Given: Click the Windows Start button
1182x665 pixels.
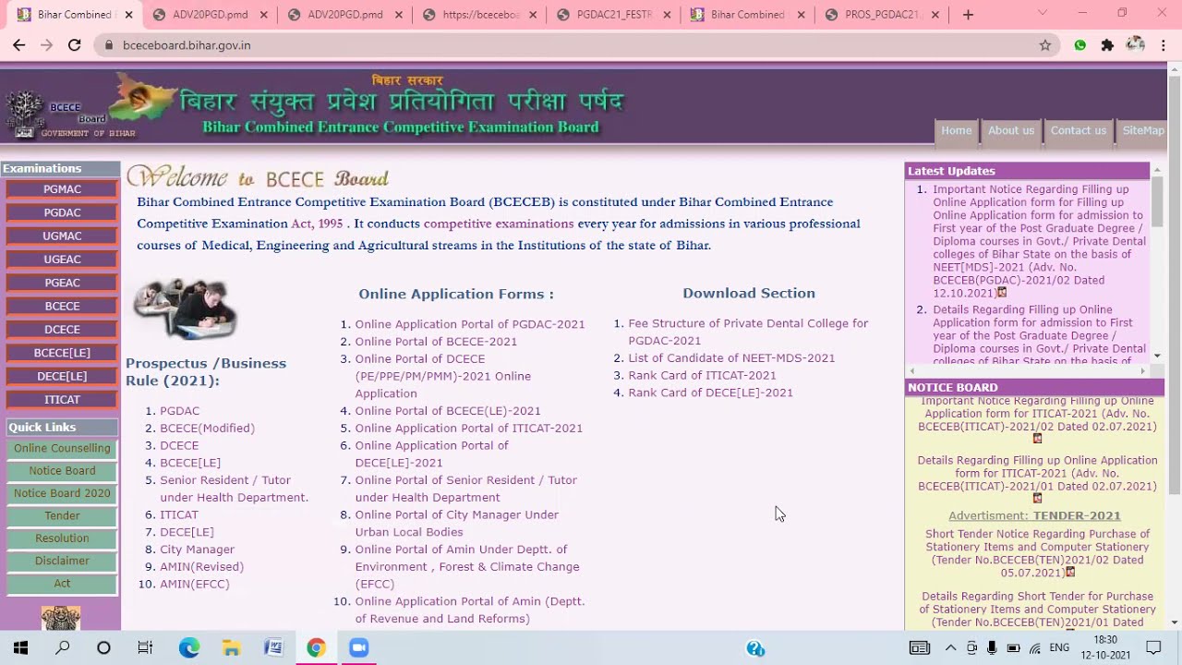Looking at the screenshot, I should tap(20, 647).
